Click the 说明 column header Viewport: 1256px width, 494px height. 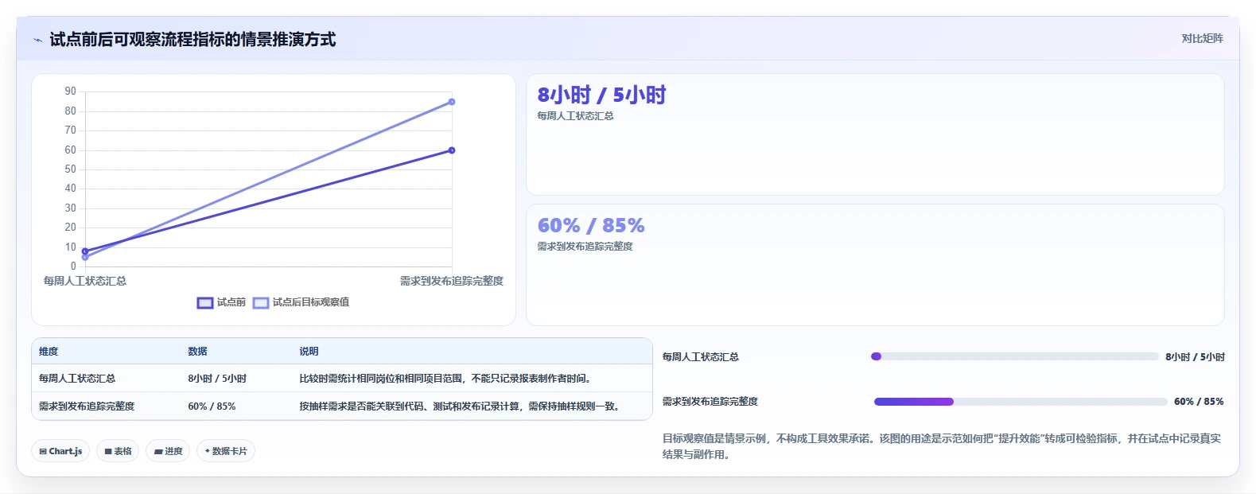click(309, 352)
